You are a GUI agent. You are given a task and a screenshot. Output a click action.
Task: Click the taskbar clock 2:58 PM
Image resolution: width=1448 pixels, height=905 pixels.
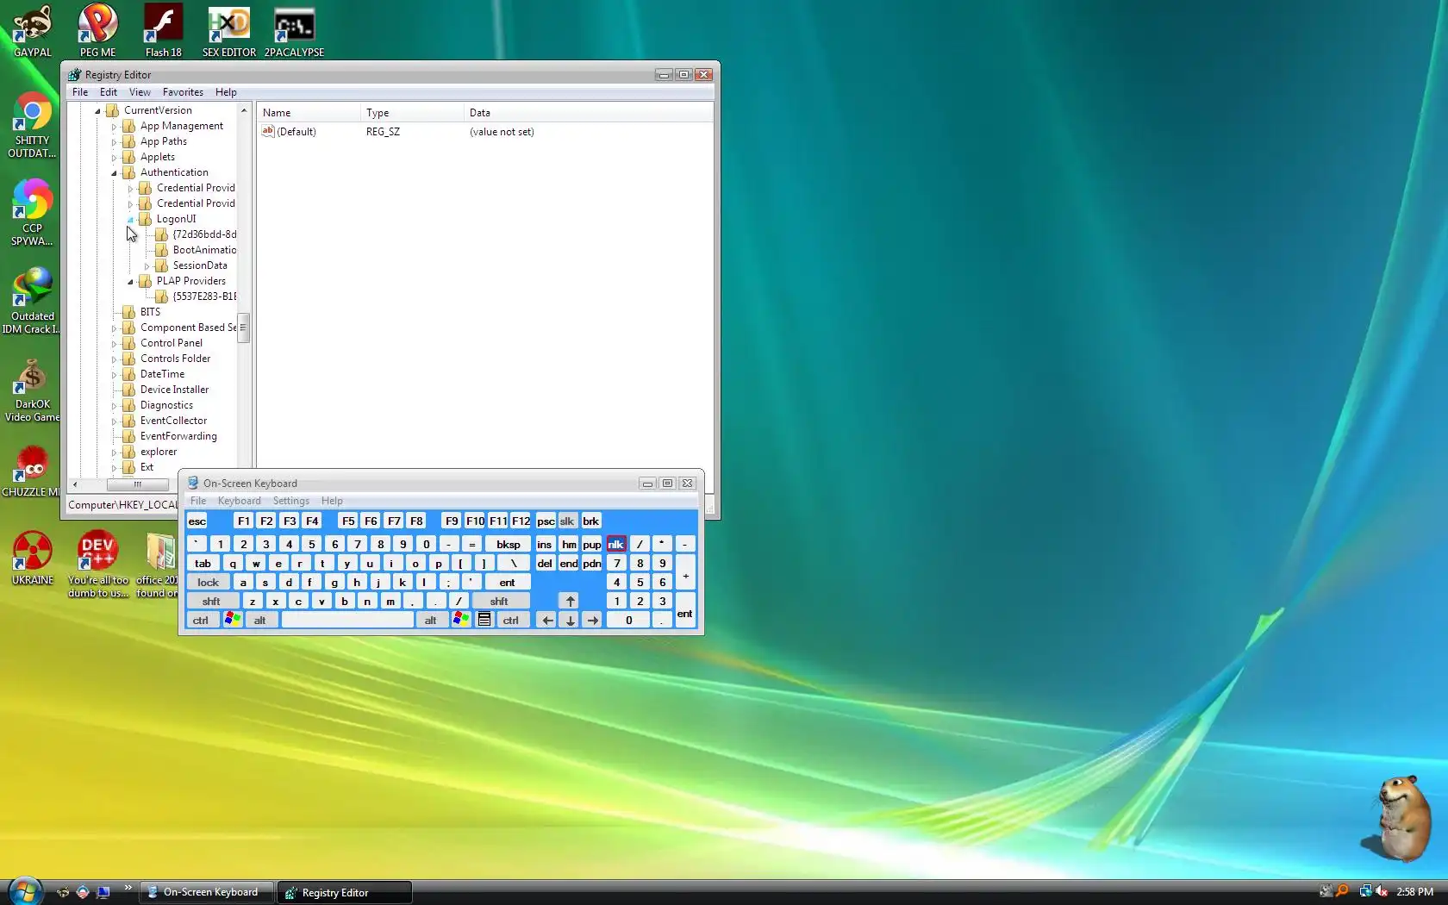pyautogui.click(x=1414, y=892)
